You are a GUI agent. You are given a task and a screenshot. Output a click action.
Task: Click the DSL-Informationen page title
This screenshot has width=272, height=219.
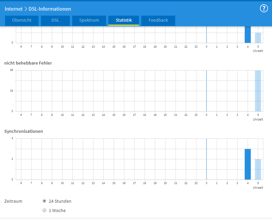pyautogui.click(x=50, y=9)
